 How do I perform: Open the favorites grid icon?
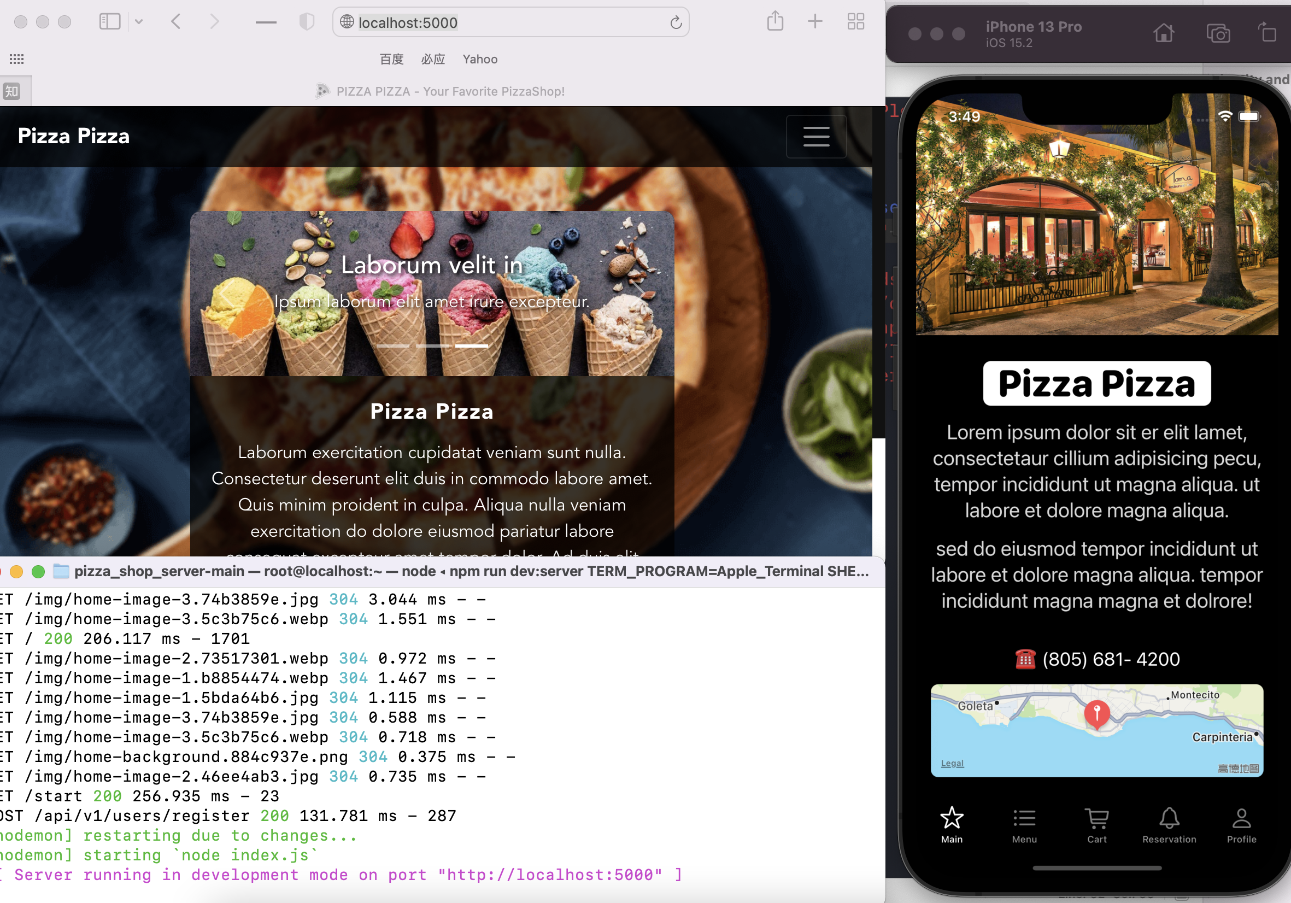[17, 58]
